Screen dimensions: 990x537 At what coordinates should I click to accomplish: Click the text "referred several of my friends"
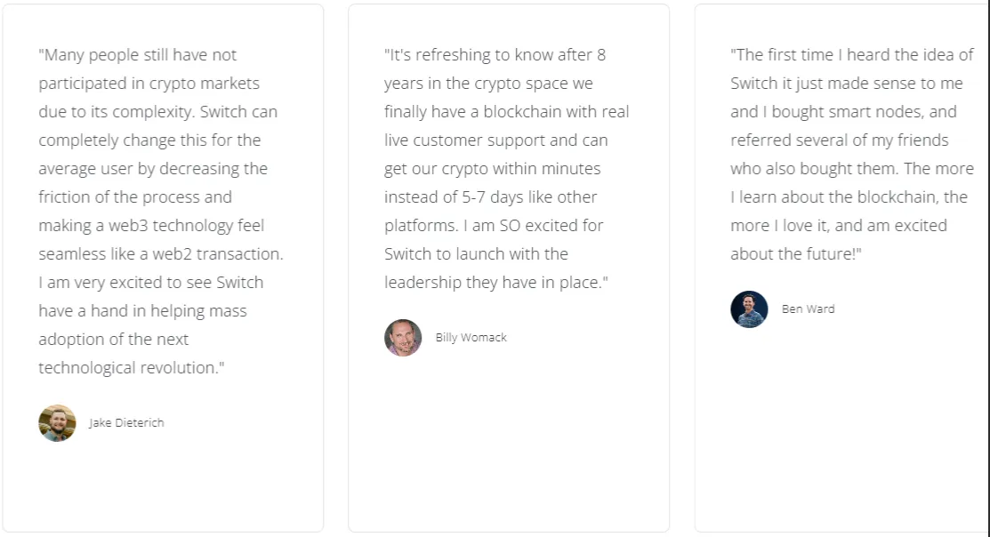point(840,140)
